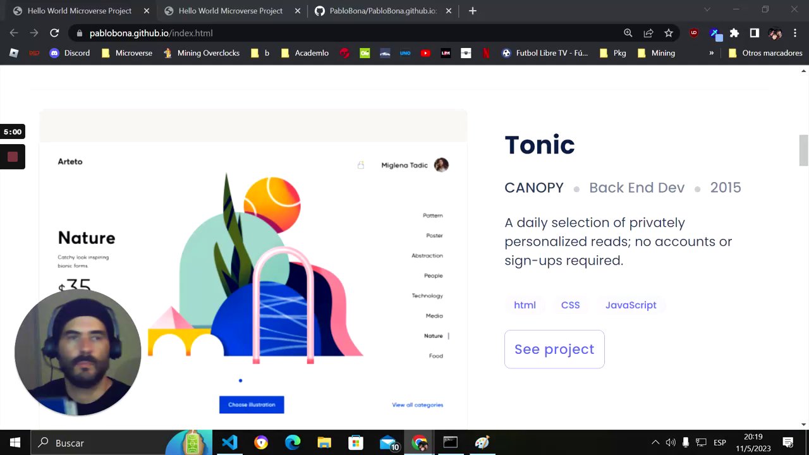
Task: Click the Tonic project screenshot image
Action: click(x=253, y=270)
